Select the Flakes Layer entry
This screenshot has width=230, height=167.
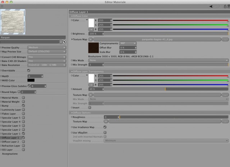tap(9, 114)
